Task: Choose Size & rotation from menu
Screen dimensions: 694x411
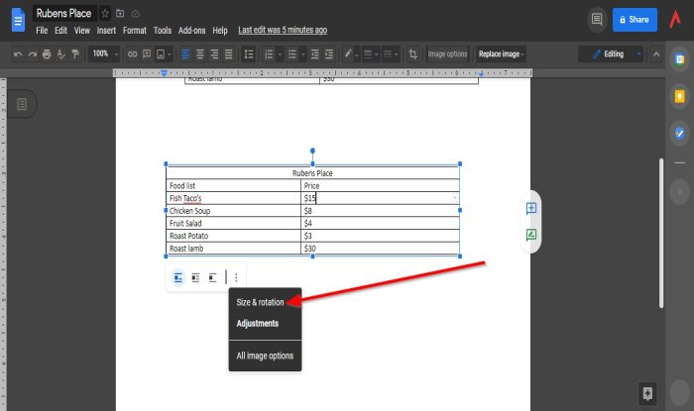Action: tap(260, 302)
